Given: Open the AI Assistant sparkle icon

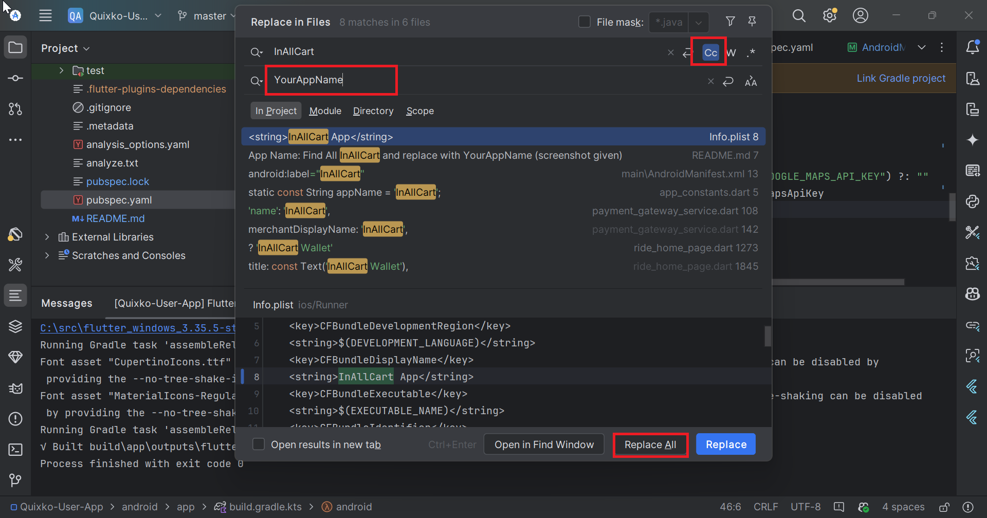Looking at the screenshot, I should tap(973, 140).
